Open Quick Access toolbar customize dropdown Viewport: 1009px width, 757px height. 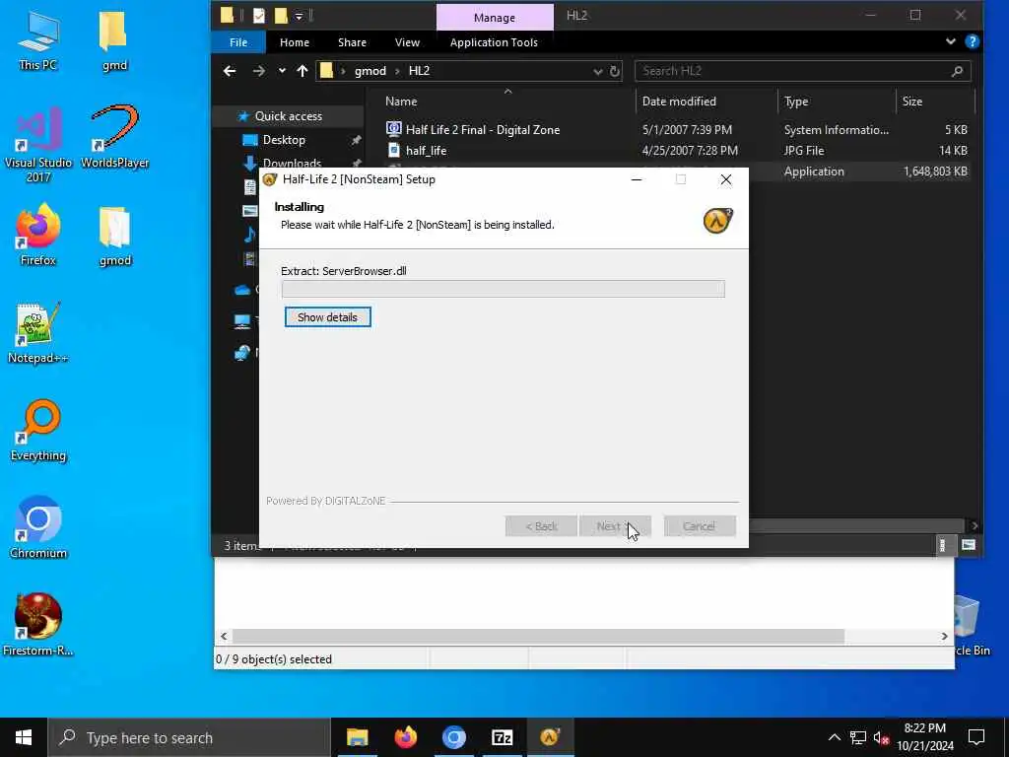(x=300, y=16)
